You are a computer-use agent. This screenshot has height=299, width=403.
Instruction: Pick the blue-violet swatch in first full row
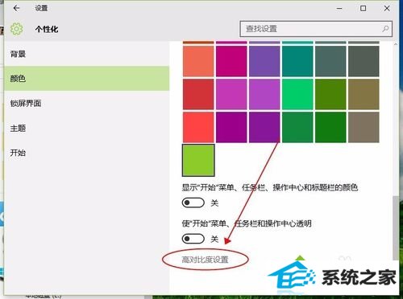(x=264, y=61)
